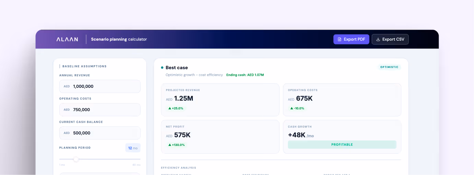This screenshot has height=175, width=474.
Task: Click the +130.0% profit change badge
Action: 177,145
